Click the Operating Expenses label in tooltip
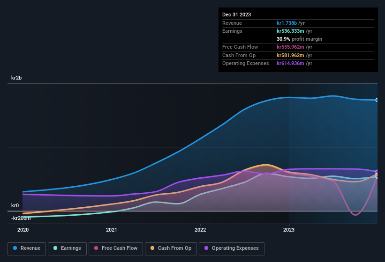Viewport: 385px width, 262px height. (246, 64)
